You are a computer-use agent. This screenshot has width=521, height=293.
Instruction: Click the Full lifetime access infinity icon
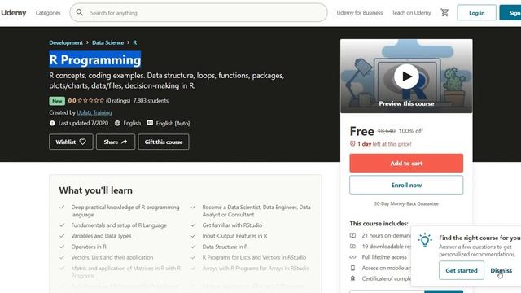click(352, 257)
